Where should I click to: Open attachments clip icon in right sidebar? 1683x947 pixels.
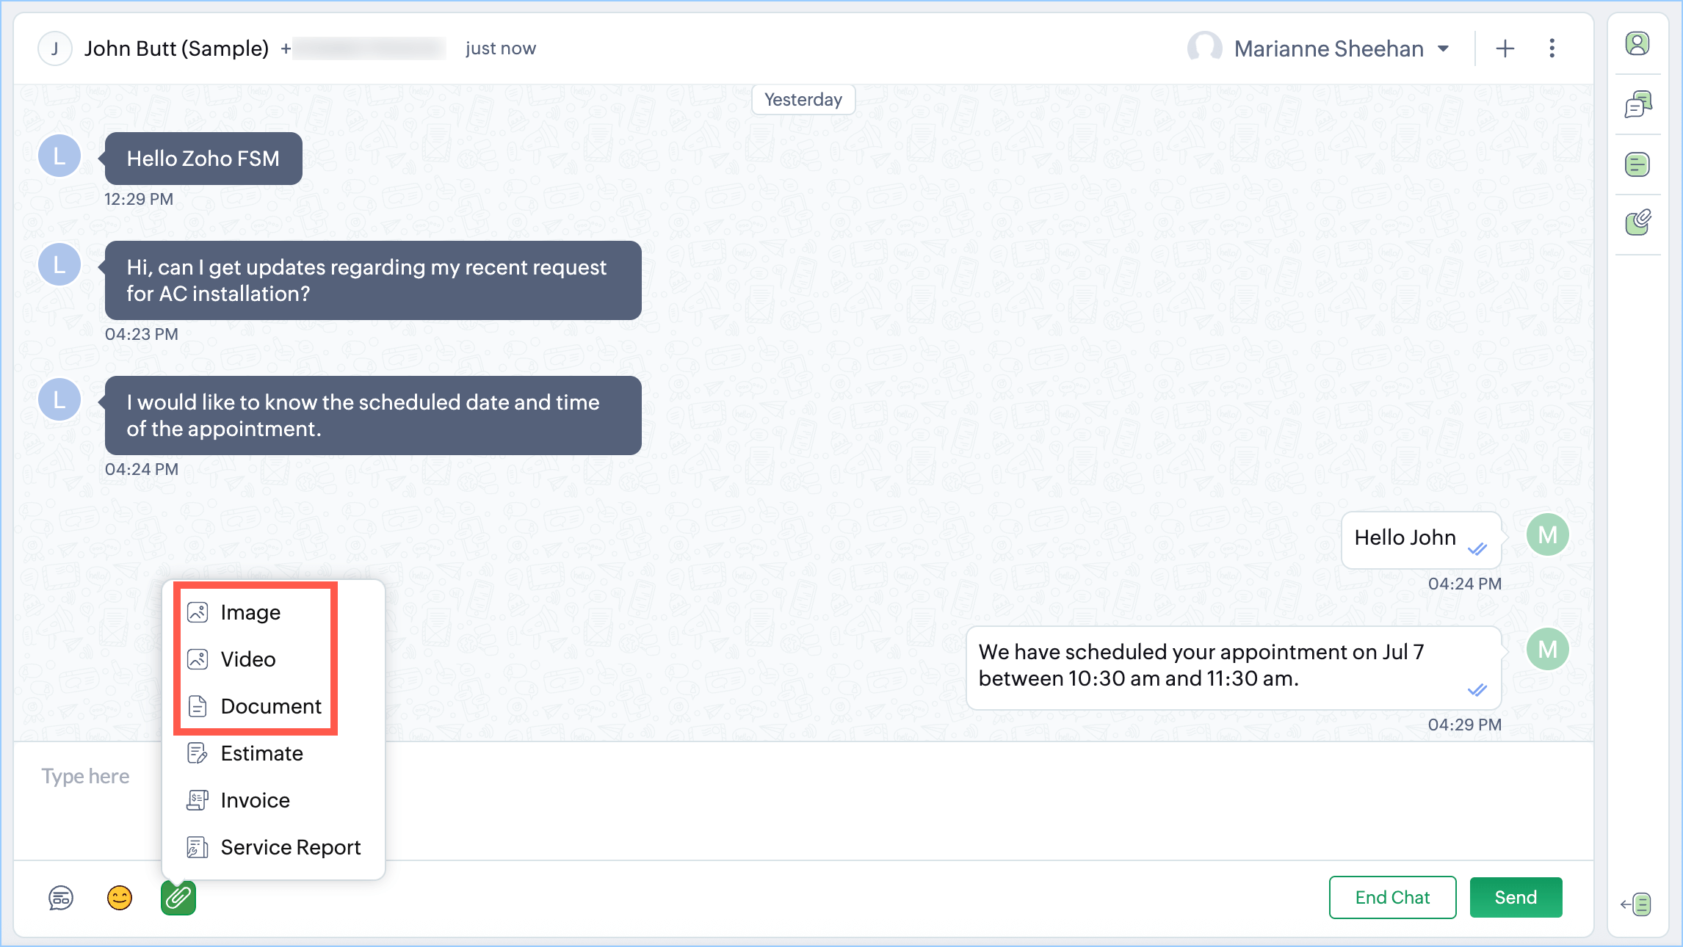point(1637,222)
